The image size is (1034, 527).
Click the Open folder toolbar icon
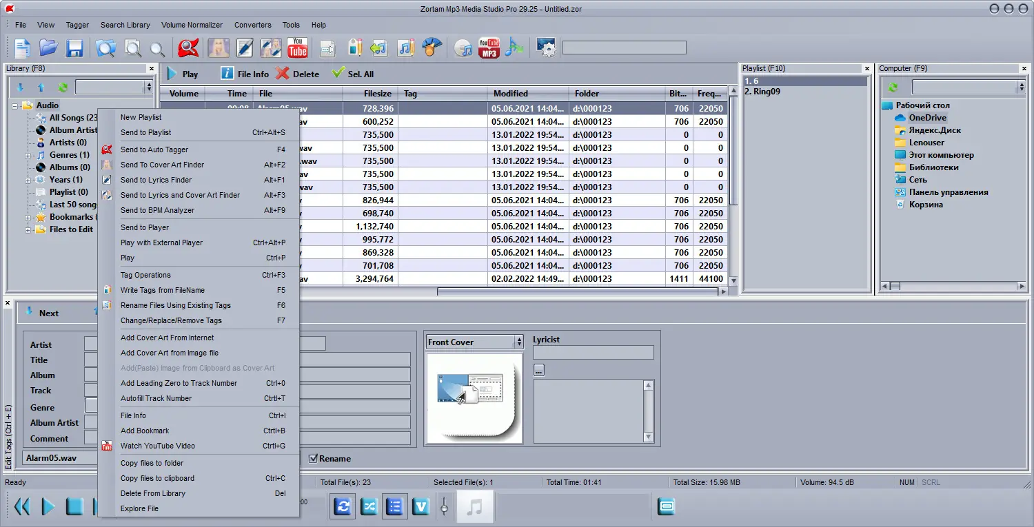coord(48,48)
